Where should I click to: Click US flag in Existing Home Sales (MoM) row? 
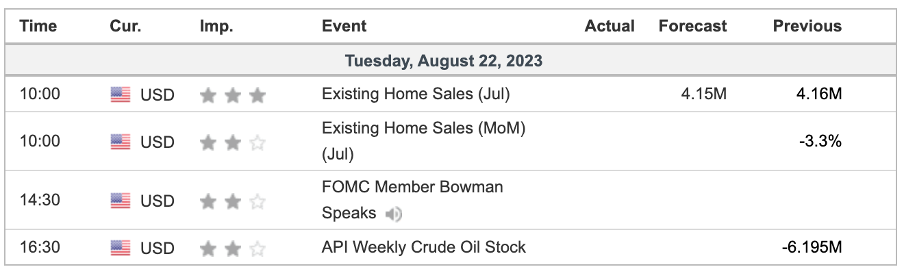click(120, 142)
